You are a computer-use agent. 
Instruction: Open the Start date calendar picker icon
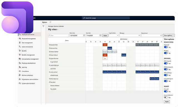click(x=84, y=35)
